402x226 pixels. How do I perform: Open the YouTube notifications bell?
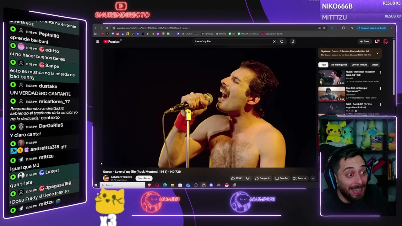pos(377,41)
